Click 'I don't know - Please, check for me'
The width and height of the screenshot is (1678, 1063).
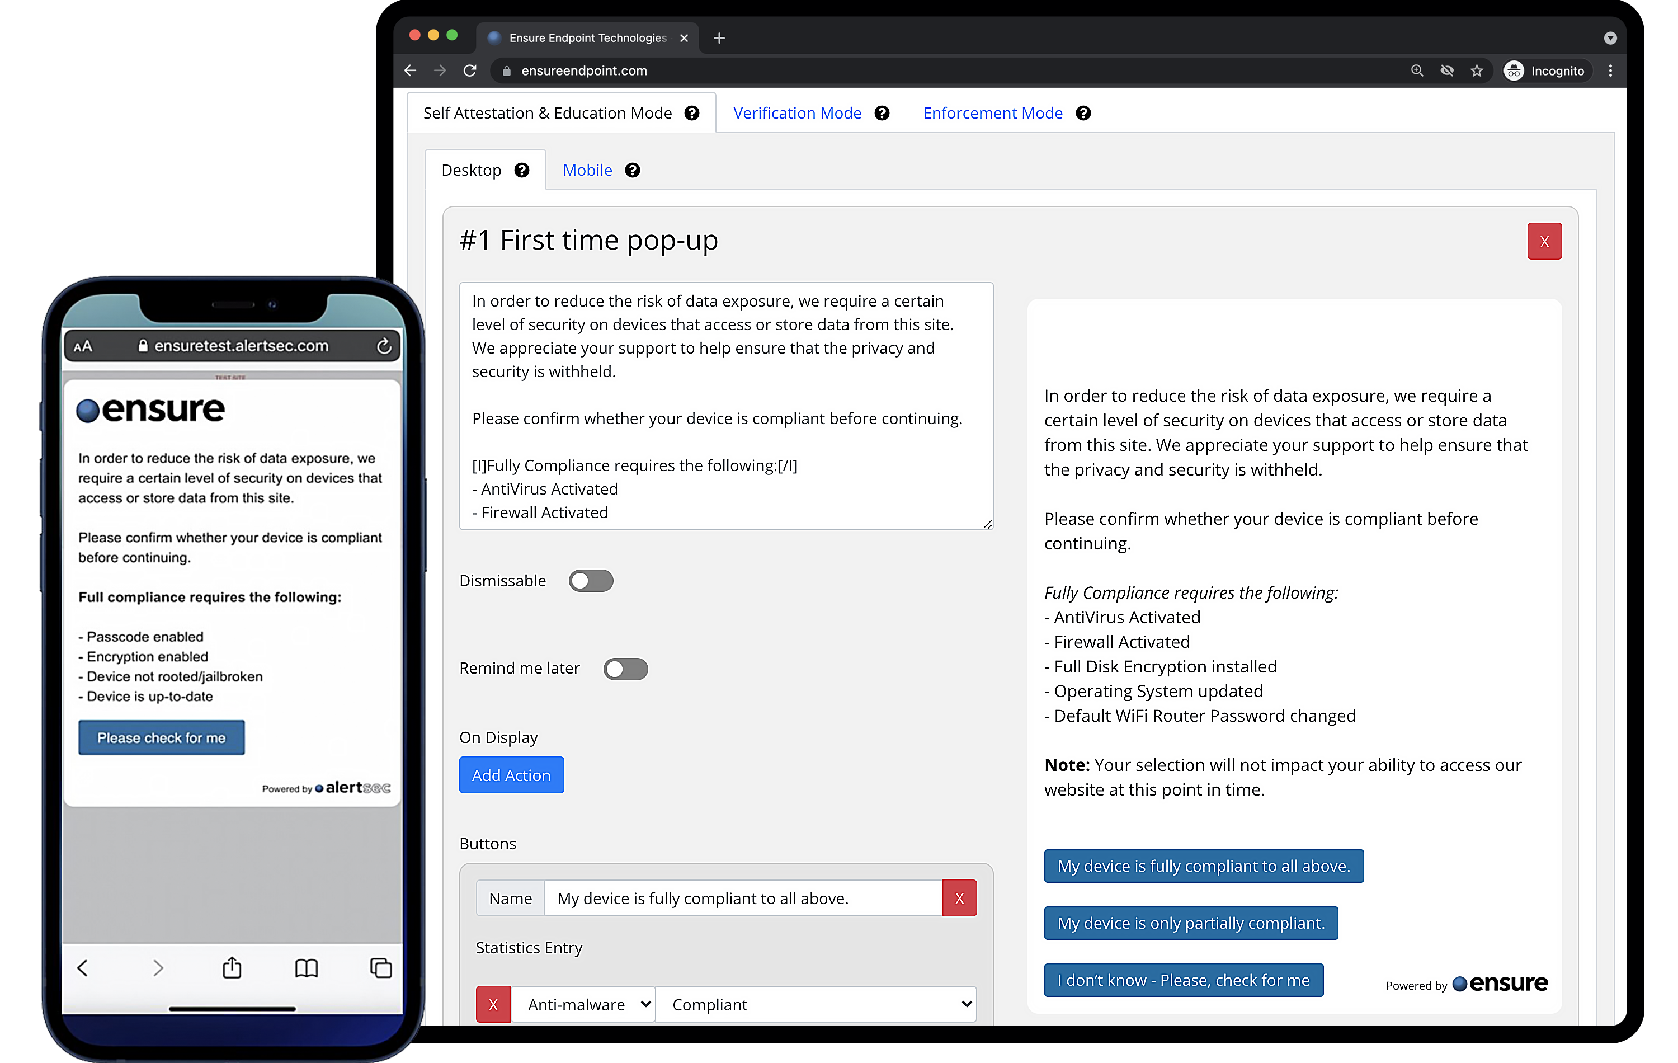pyautogui.click(x=1184, y=980)
